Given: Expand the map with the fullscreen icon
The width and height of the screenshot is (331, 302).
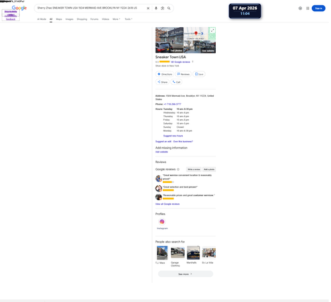Looking at the screenshot, I should pyautogui.click(x=213, y=30).
